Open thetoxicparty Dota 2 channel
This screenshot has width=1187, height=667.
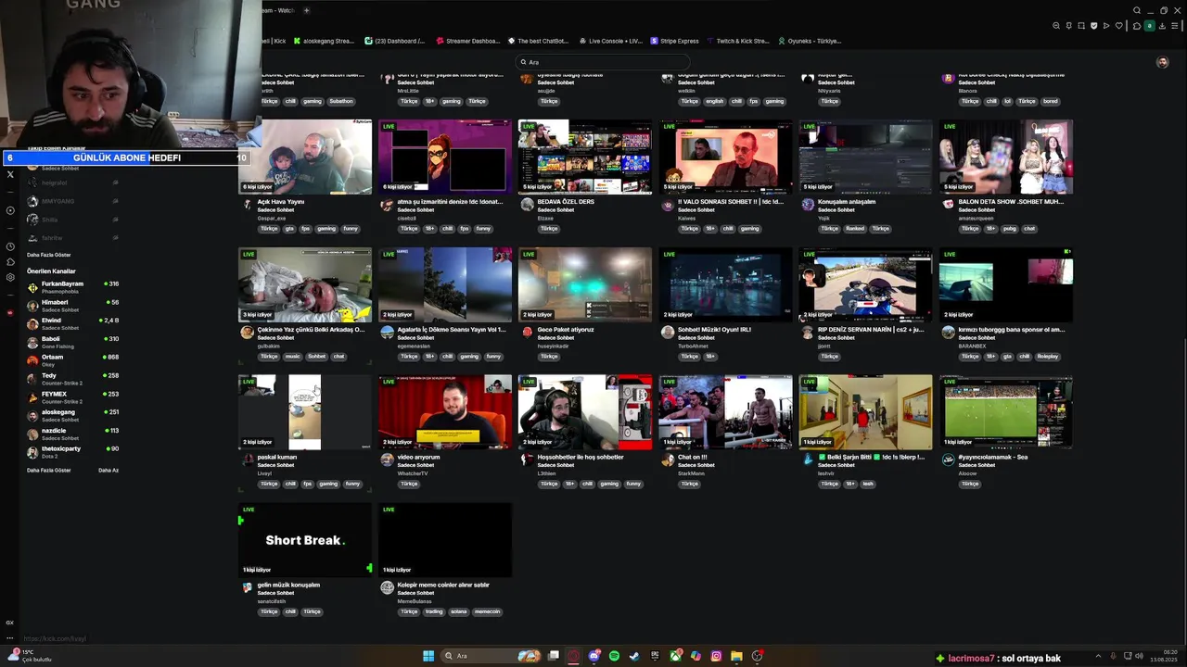(73, 452)
